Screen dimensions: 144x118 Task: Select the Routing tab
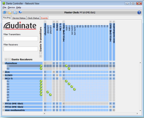click(x=7, y=18)
